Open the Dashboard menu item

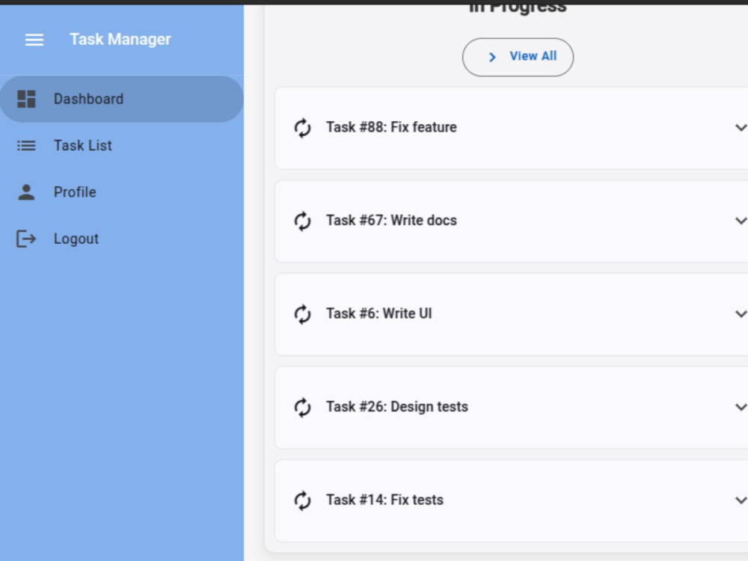tap(122, 99)
